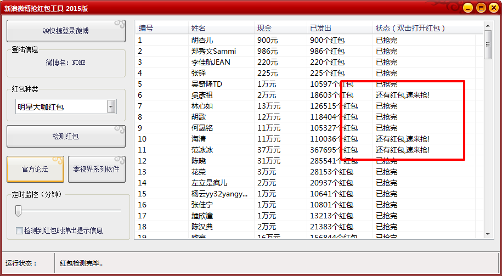Click 还有红包,速来抢! status in 海清 row
This screenshot has height=276, width=502.
403,139
